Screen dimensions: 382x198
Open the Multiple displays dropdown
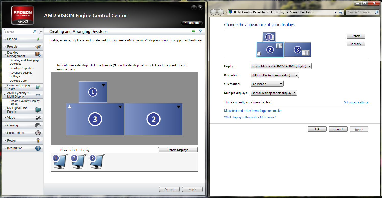point(274,93)
